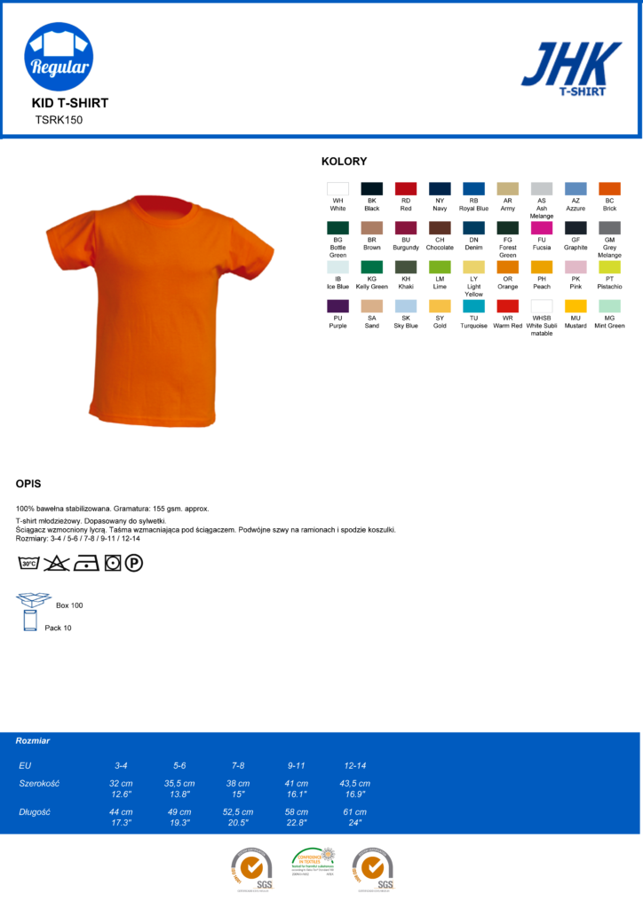
Task: Click the 30°C wash care icon
Action: point(29,563)
